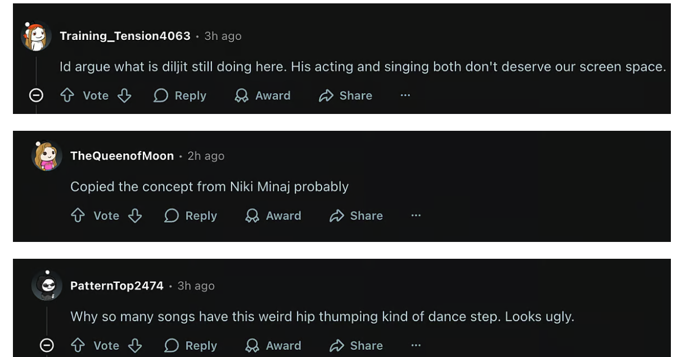Downvote the hip thumping dance comment
690x357 pixels.
[x=134, y=346]
